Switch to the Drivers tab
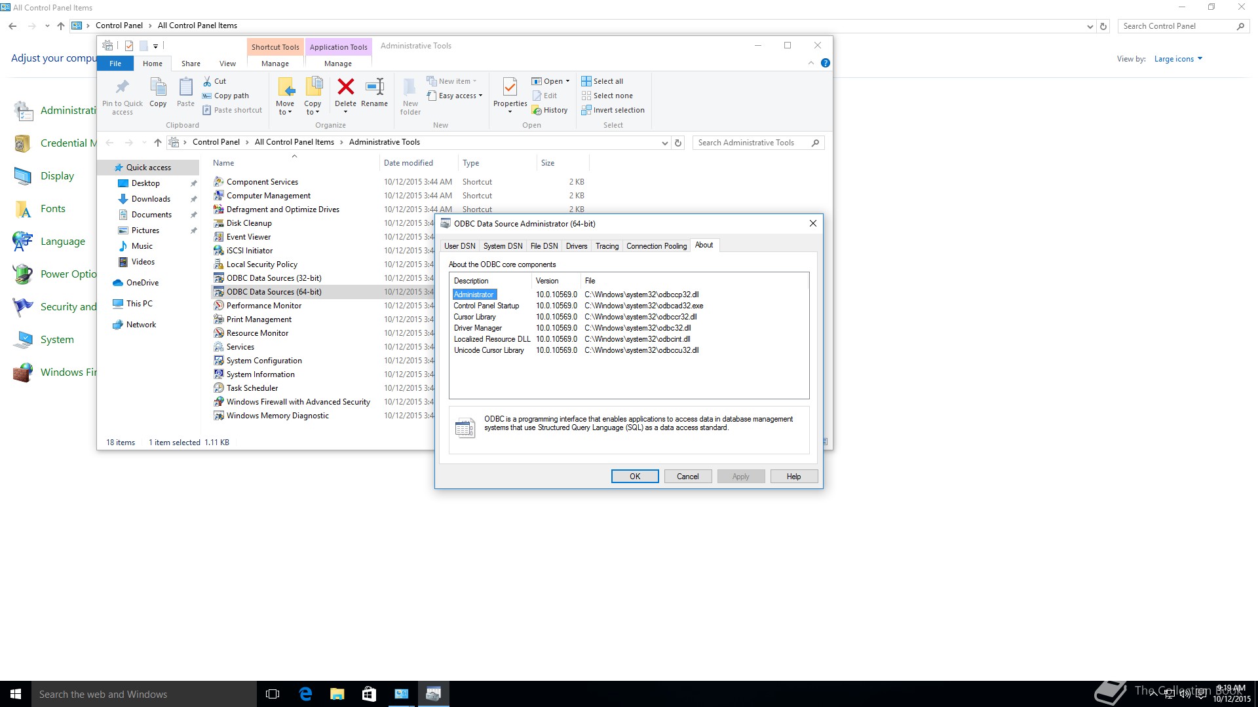 pyautogui.click(x=576, y=246)
